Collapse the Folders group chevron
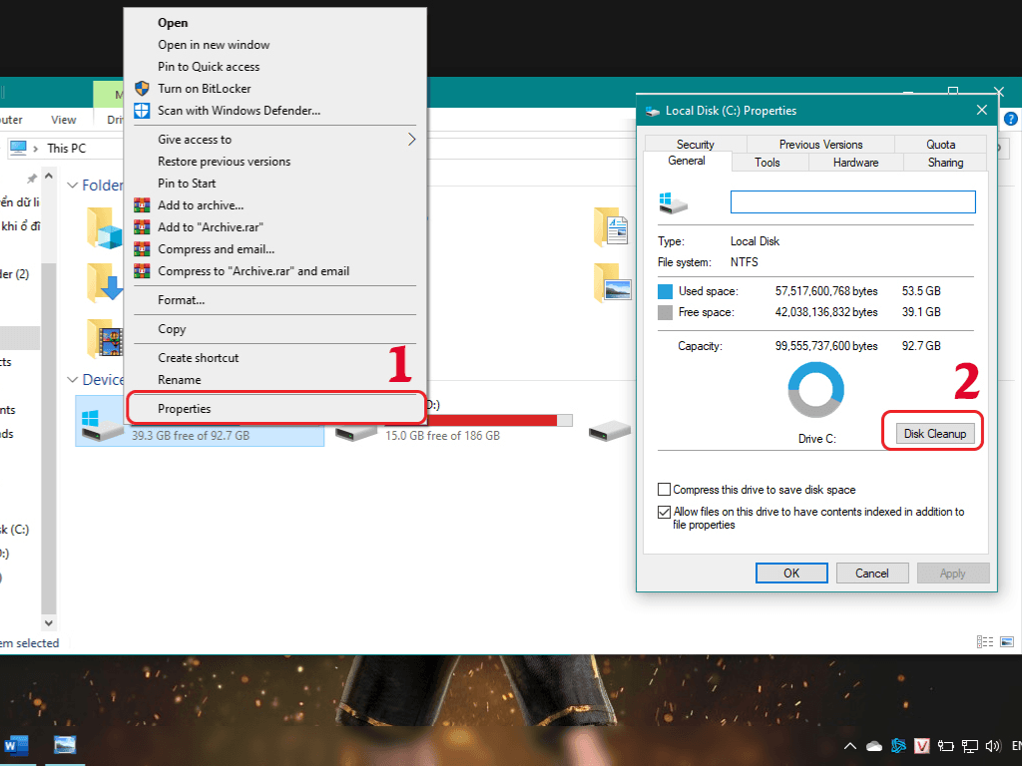The image size is (1022, 766). 73,186
